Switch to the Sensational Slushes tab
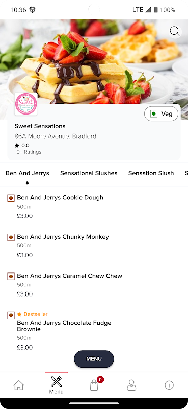Image resolution: width=188 pixels, height=409 pixels. pos(89,173)
